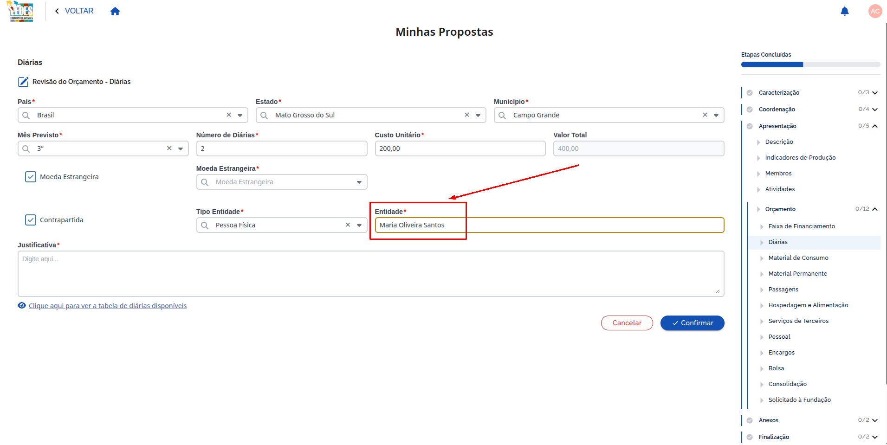
Task: Open the Moeda Estrangeira currency dropdown
Action: [359, 182]
